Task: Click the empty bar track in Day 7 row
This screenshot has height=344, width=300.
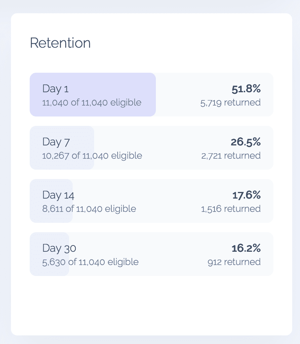Action: [168, 148]
